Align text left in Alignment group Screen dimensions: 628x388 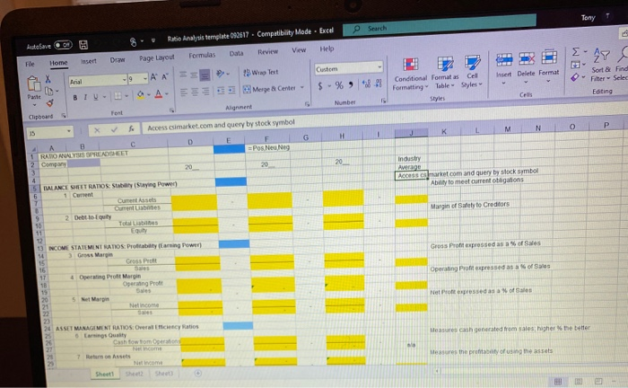(184, 93)
